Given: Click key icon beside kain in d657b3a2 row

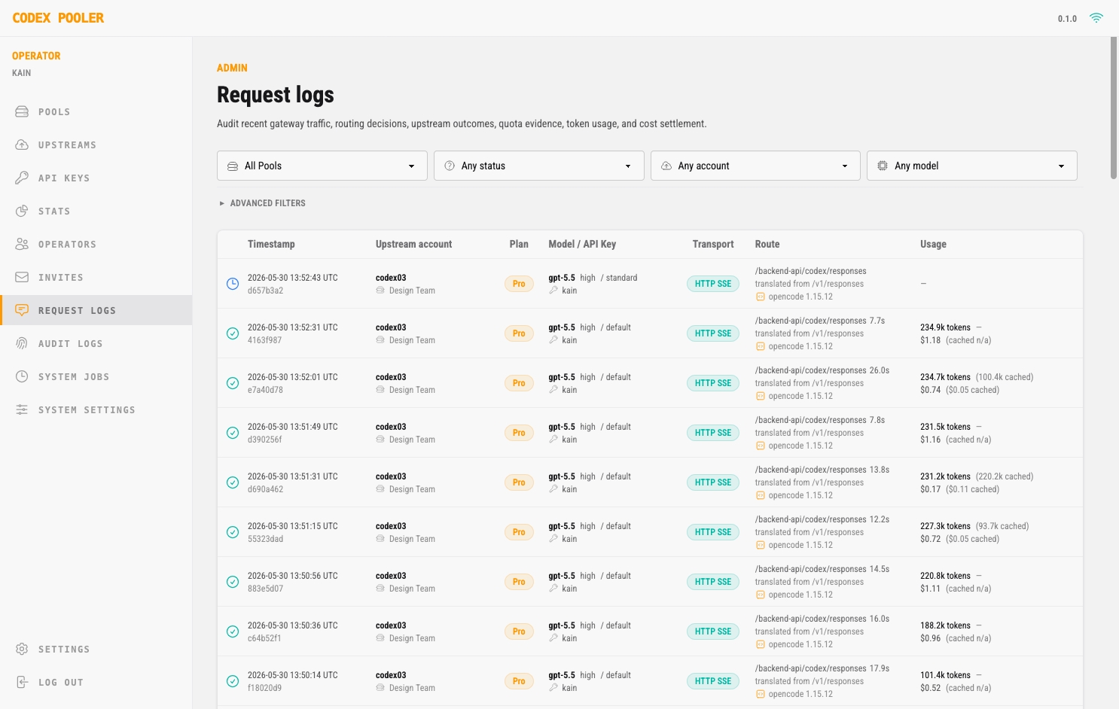Looking at the screenshot, I should 553,291.
